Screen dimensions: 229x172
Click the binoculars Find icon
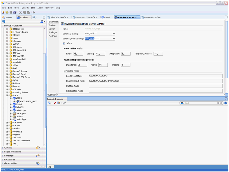(182, 103)
